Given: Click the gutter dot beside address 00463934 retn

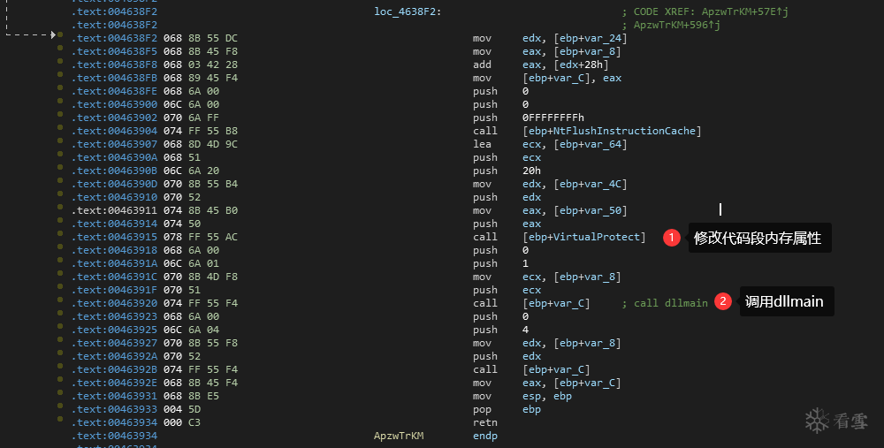Looking at the screenshot, I should pyautogui.click(x=59, y=422).
